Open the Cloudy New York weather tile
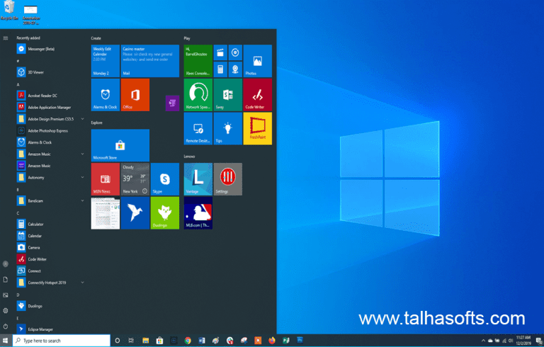Image resolution: width=544 pixels, height=347 pixels. coord(135,179)
